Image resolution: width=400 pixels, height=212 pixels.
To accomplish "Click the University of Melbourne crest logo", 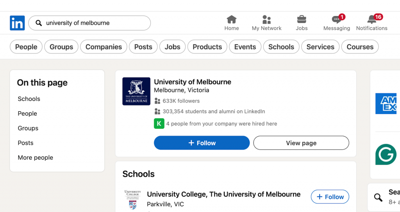I will coord(136,91).
